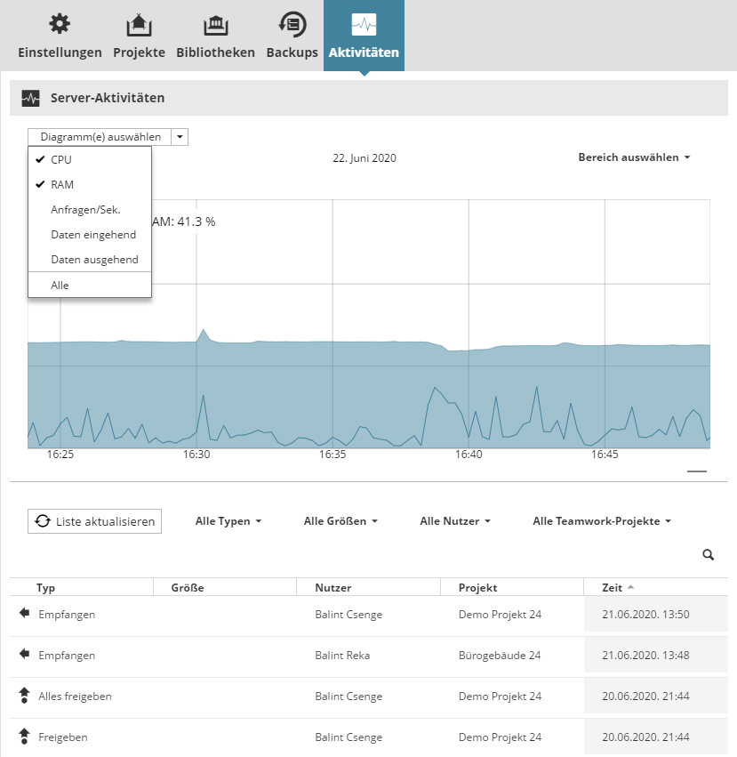Viewport: 737px width, 757px height.
Task: Click the search magnifier icon
Action: click(x=708, y=555)
